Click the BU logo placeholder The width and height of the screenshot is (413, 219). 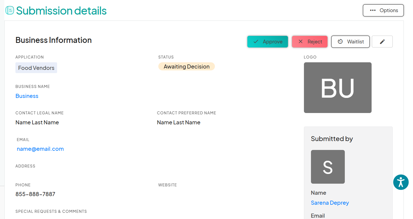pyautogui.click(x=337, y=88)
